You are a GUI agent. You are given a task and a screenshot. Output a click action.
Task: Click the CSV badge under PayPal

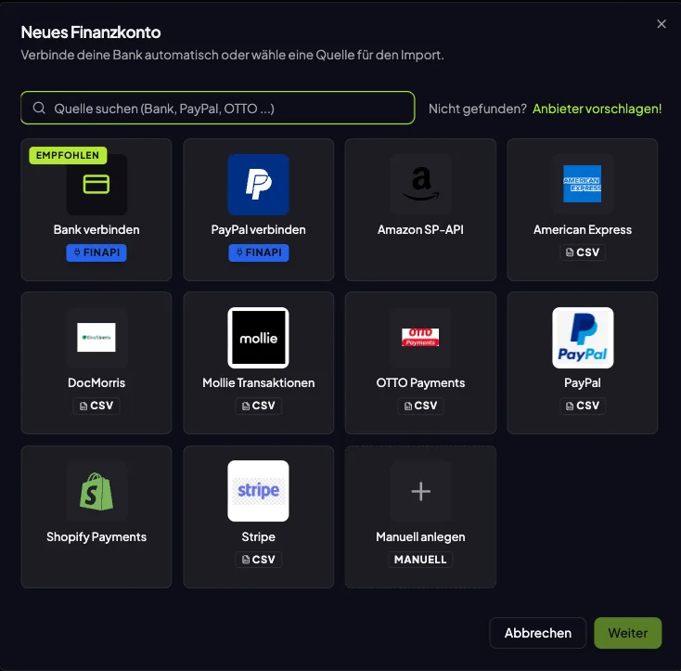tap(583, 406)
